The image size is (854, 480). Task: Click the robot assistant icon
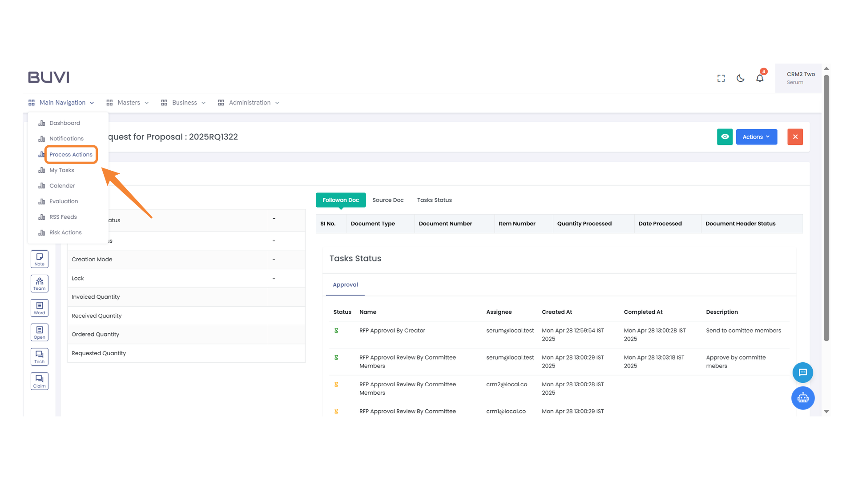click(803, 398)
